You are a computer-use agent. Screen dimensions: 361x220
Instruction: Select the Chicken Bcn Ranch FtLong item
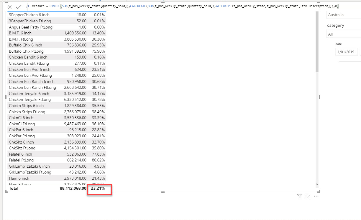coord(32,87)
